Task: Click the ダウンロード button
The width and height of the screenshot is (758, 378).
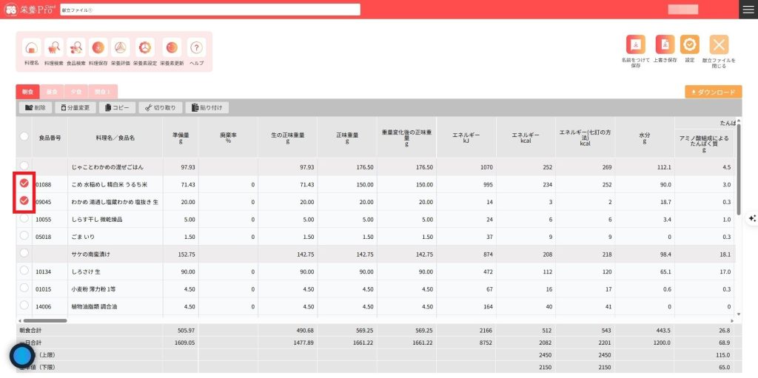Action: pyautogui.click(x=714, y=92)
